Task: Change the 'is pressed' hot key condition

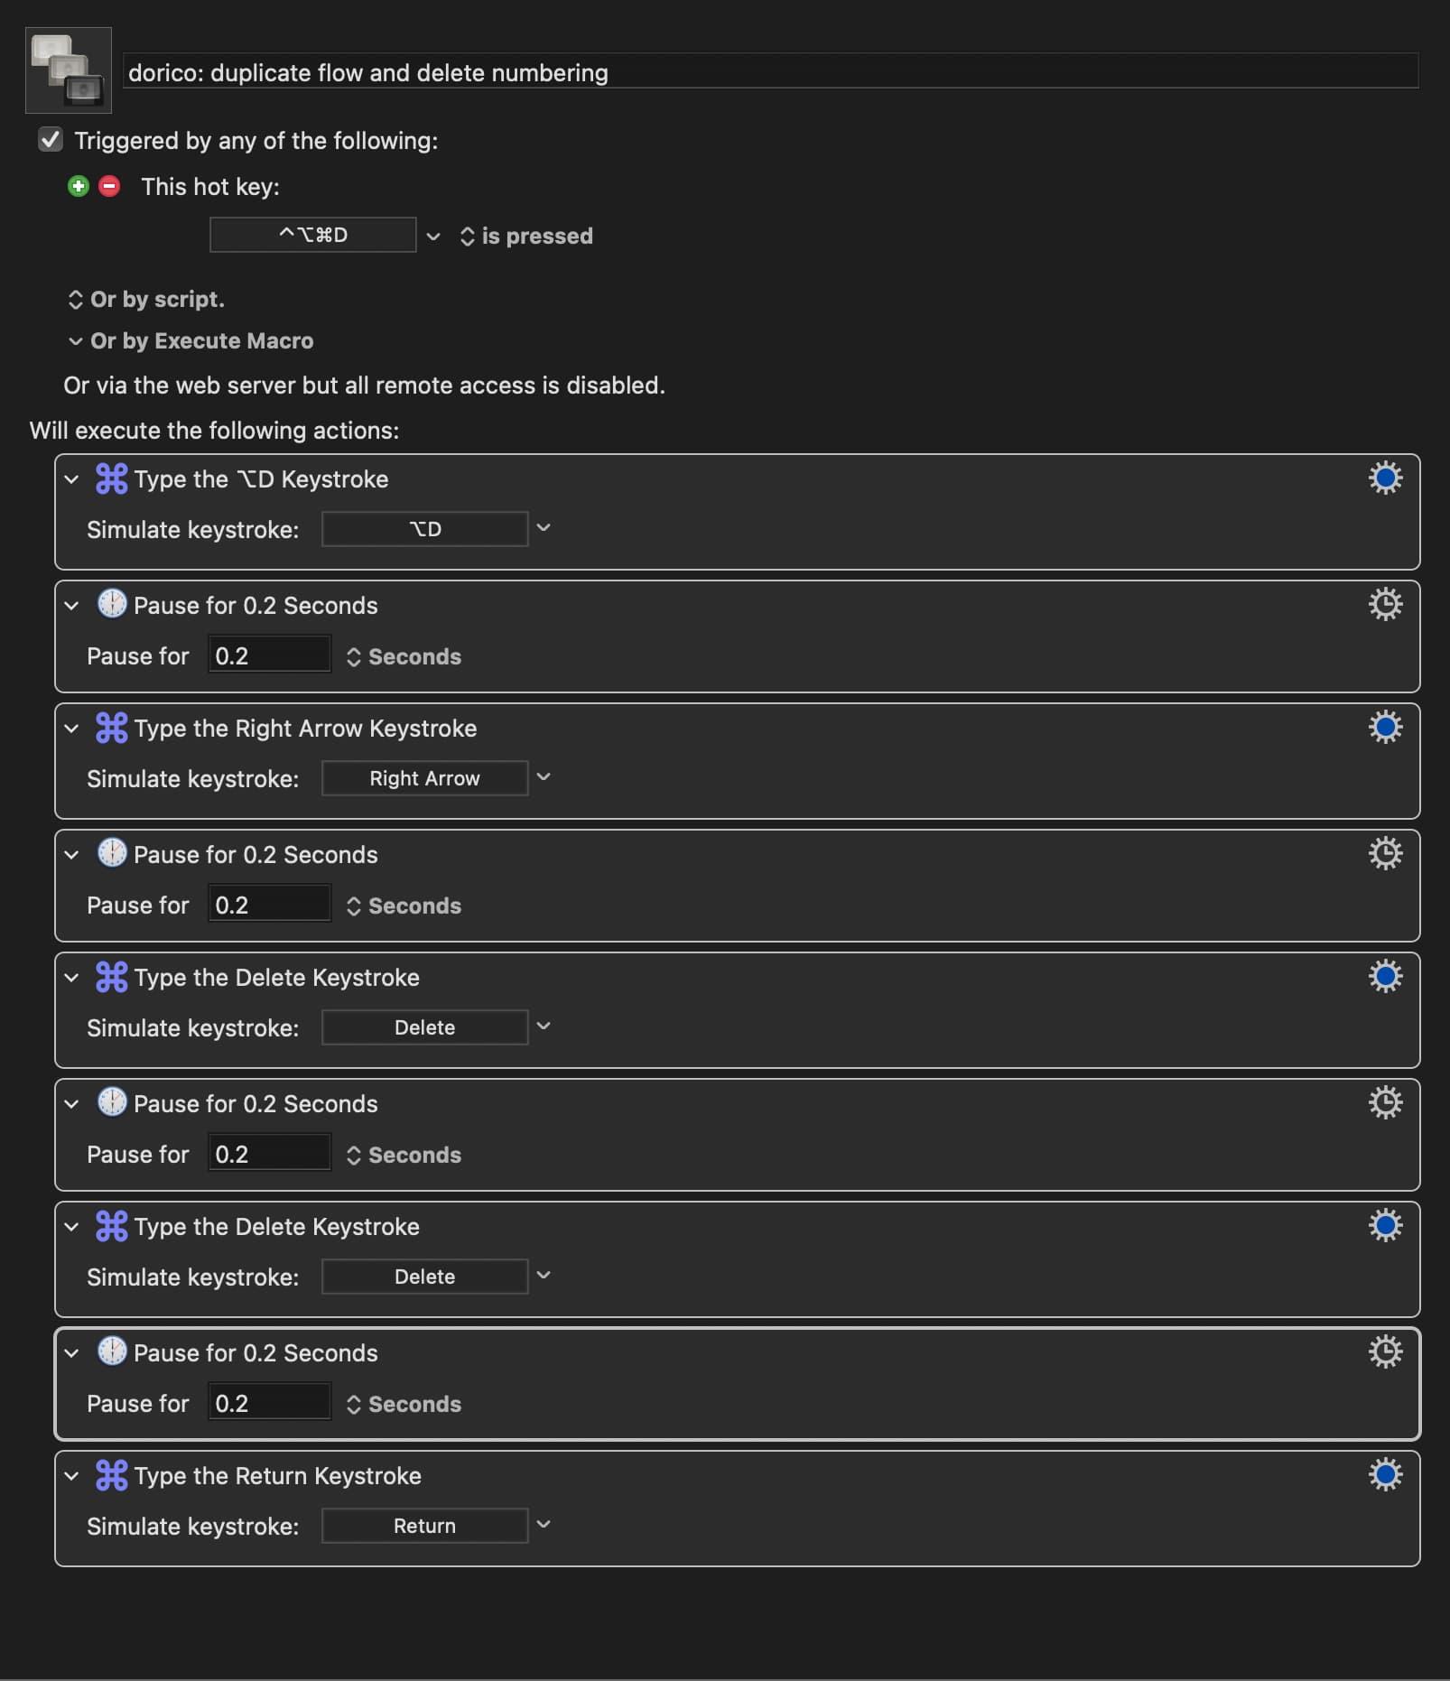Action: tap(527, 236)
